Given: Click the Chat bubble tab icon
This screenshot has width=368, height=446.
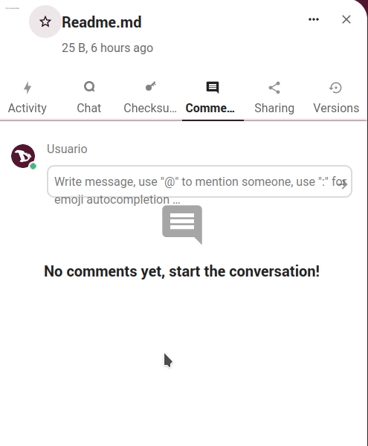Looking at the screenshot, I should [x=89, y=87].
